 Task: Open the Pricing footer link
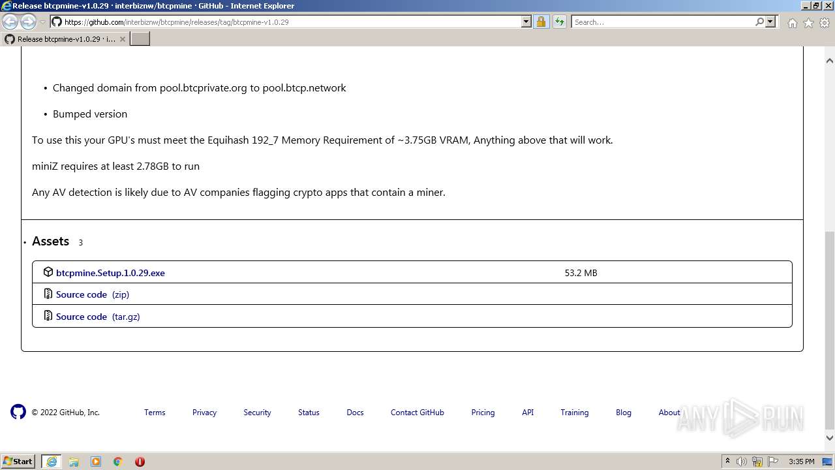(483, 413)
